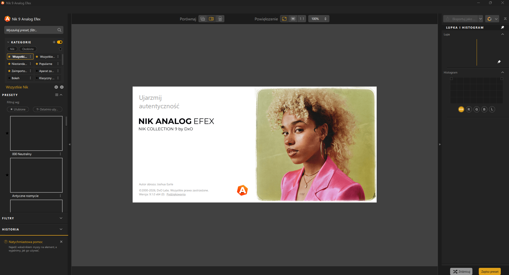Toggle favorite star for 000 Neutralny preset

tap(7, 133)
